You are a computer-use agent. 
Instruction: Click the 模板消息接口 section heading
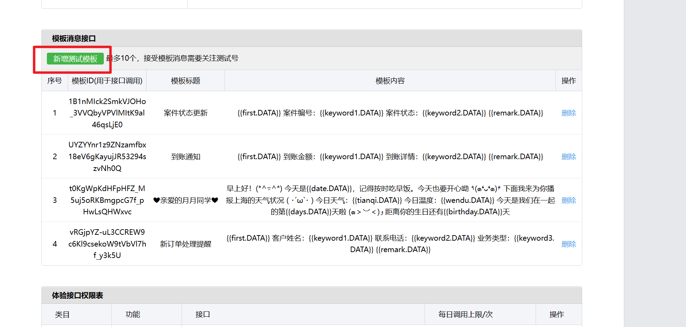coord(74,38)
